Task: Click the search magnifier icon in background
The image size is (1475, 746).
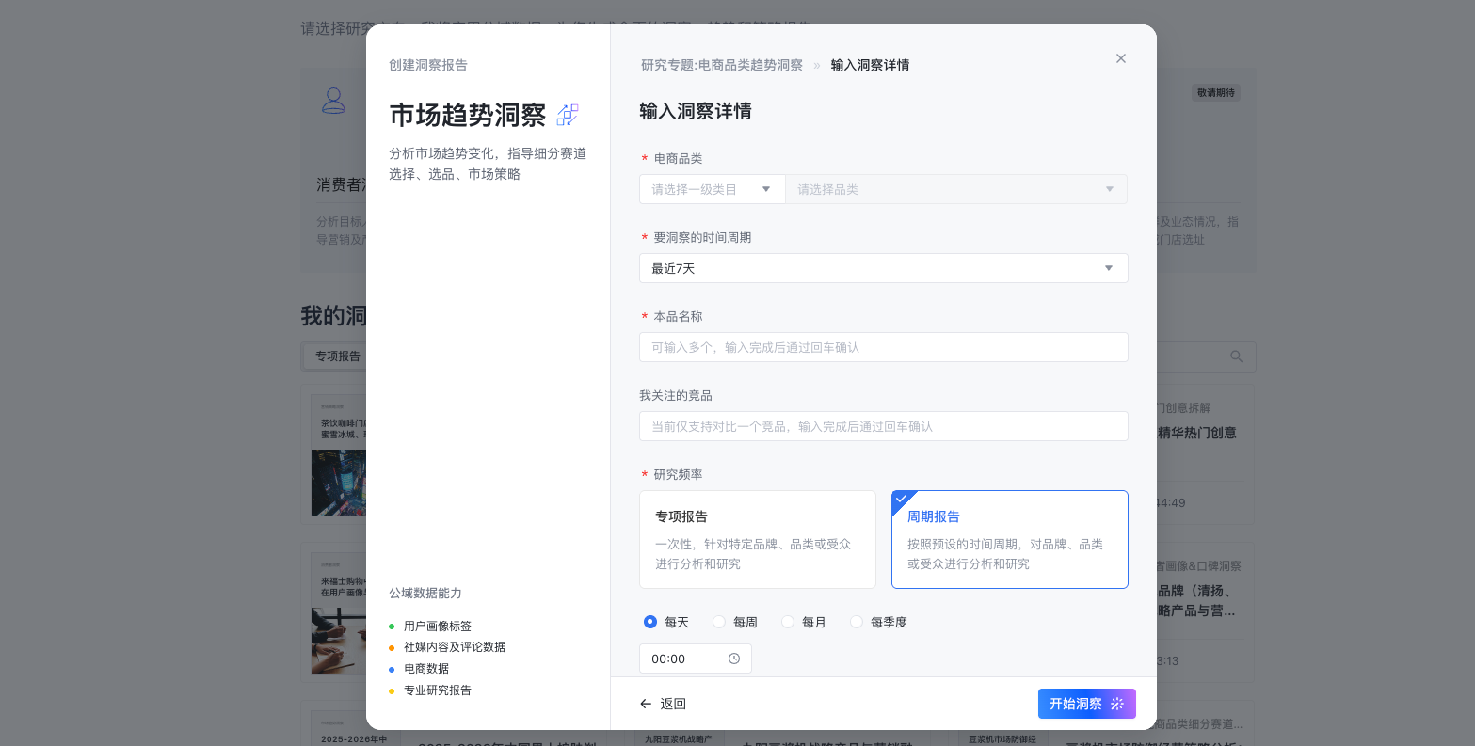Action: coord(1236,357)
